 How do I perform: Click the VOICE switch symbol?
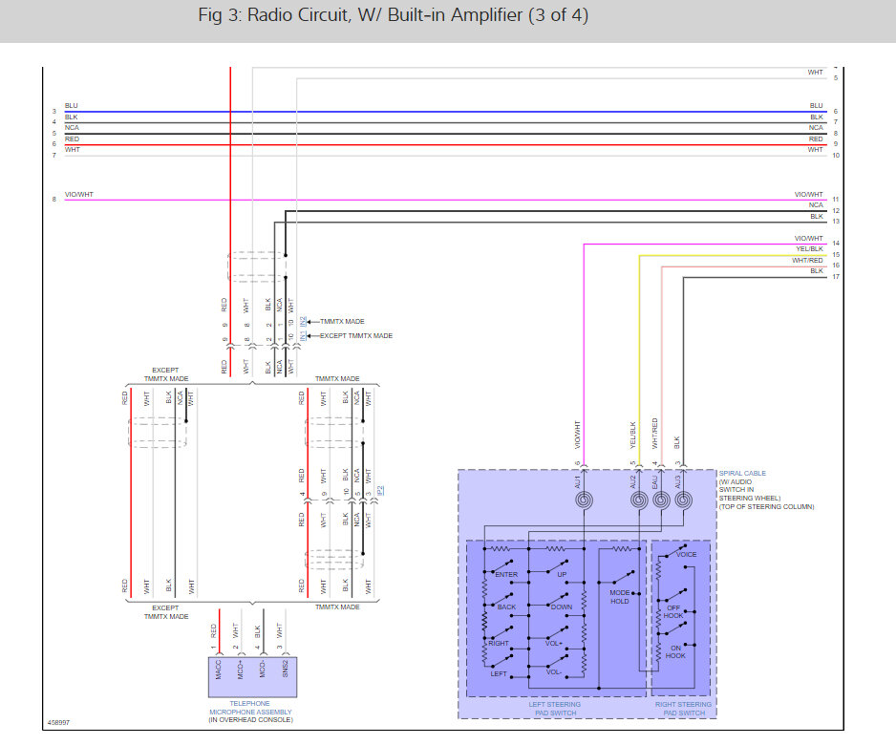coord(675,549)
